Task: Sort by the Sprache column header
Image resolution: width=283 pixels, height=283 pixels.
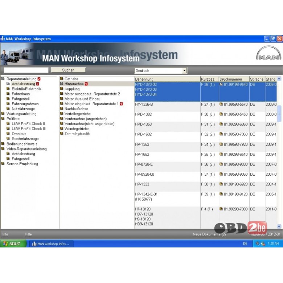Action: coord(257,79)
